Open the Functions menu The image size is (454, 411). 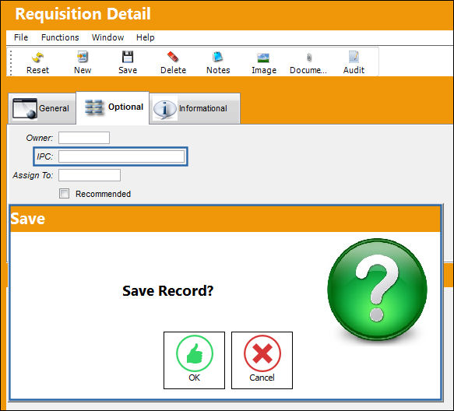(x=60, y=37)
